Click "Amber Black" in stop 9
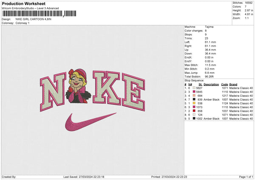Image resolution: width=255 pixels, height=180 pixels. point(211,118)
